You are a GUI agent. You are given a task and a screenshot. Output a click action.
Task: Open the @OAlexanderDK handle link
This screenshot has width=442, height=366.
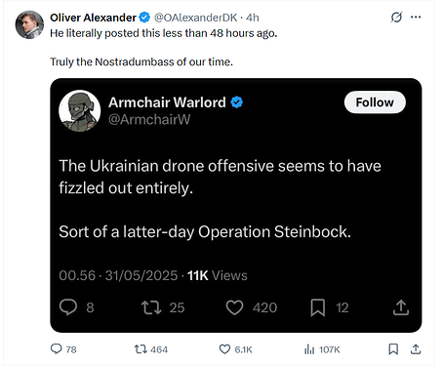click(195, 18)
